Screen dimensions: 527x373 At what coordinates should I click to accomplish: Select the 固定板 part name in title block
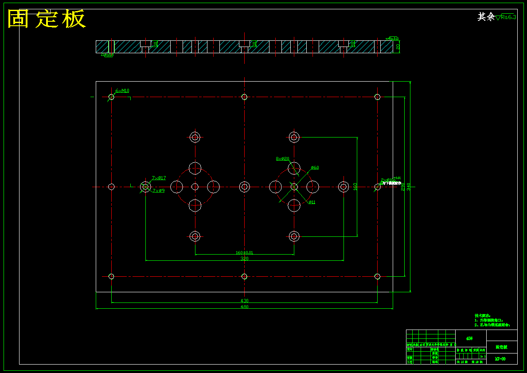tap(502, 347)
